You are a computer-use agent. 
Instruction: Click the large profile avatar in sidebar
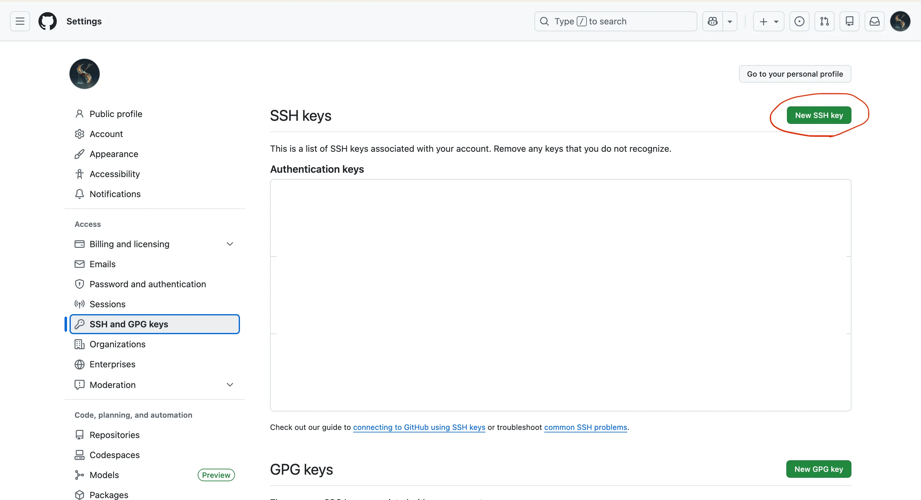pos(84,74)
